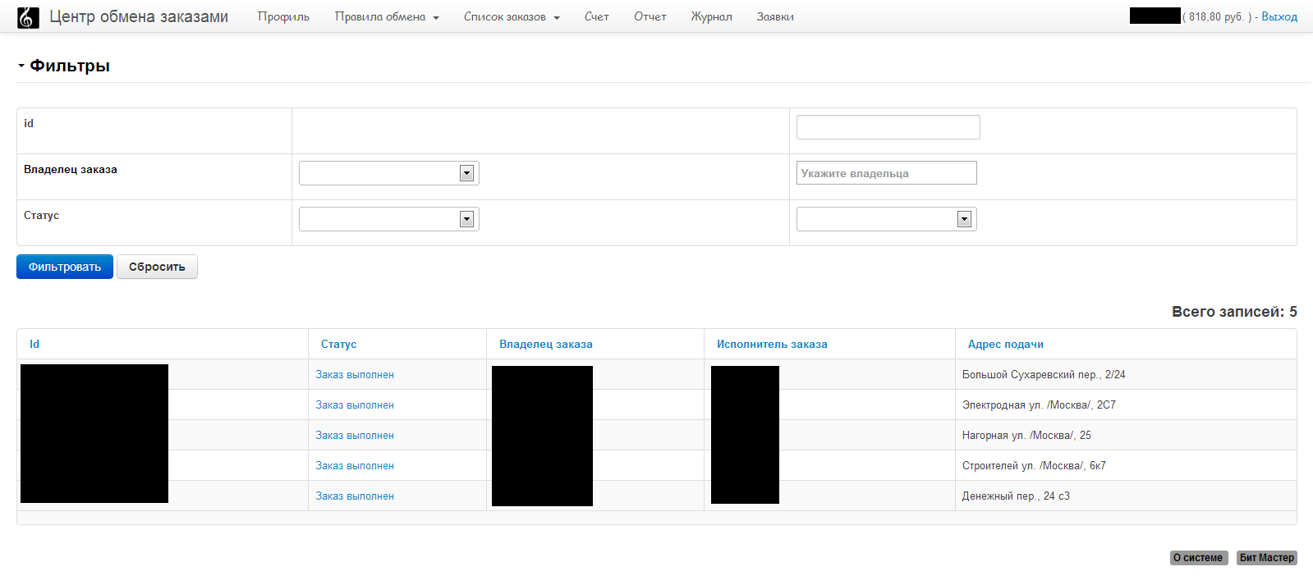Screen dimensions: 1313x585
Task: Click the Выход logout link
Action: [x=1279, y=17]
